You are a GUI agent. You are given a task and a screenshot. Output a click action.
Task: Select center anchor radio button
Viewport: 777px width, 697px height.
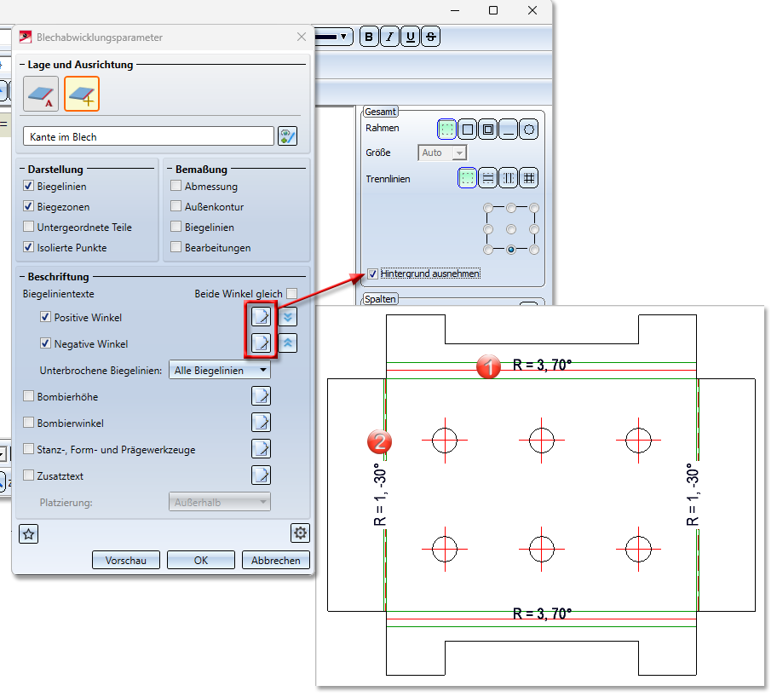(x=511, y=229)
